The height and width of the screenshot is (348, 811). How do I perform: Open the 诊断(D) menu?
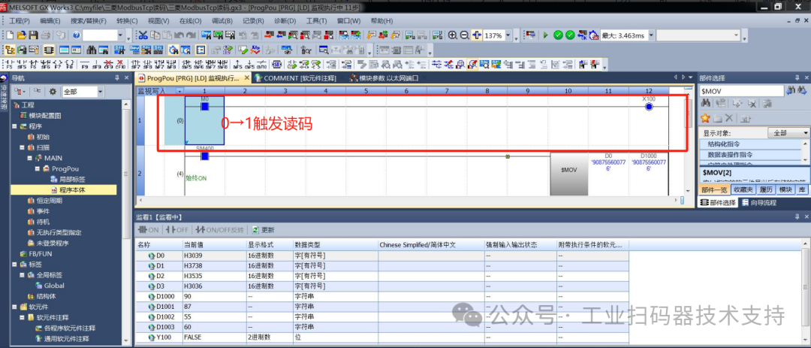[x=285, y=21]
